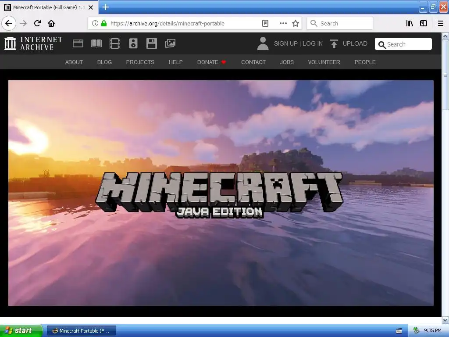
Task: Click the 9:35 PM clock
Action: (433, 331)
